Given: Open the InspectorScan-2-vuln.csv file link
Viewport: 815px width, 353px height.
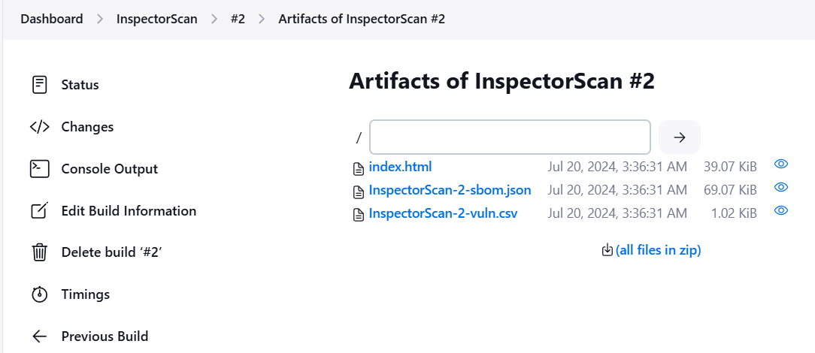Looking at the screenshot, I should pyautogui.click(x=443, y=213).
